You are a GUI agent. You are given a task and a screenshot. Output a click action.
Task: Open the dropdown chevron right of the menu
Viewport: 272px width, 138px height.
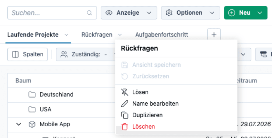point(243,54)
